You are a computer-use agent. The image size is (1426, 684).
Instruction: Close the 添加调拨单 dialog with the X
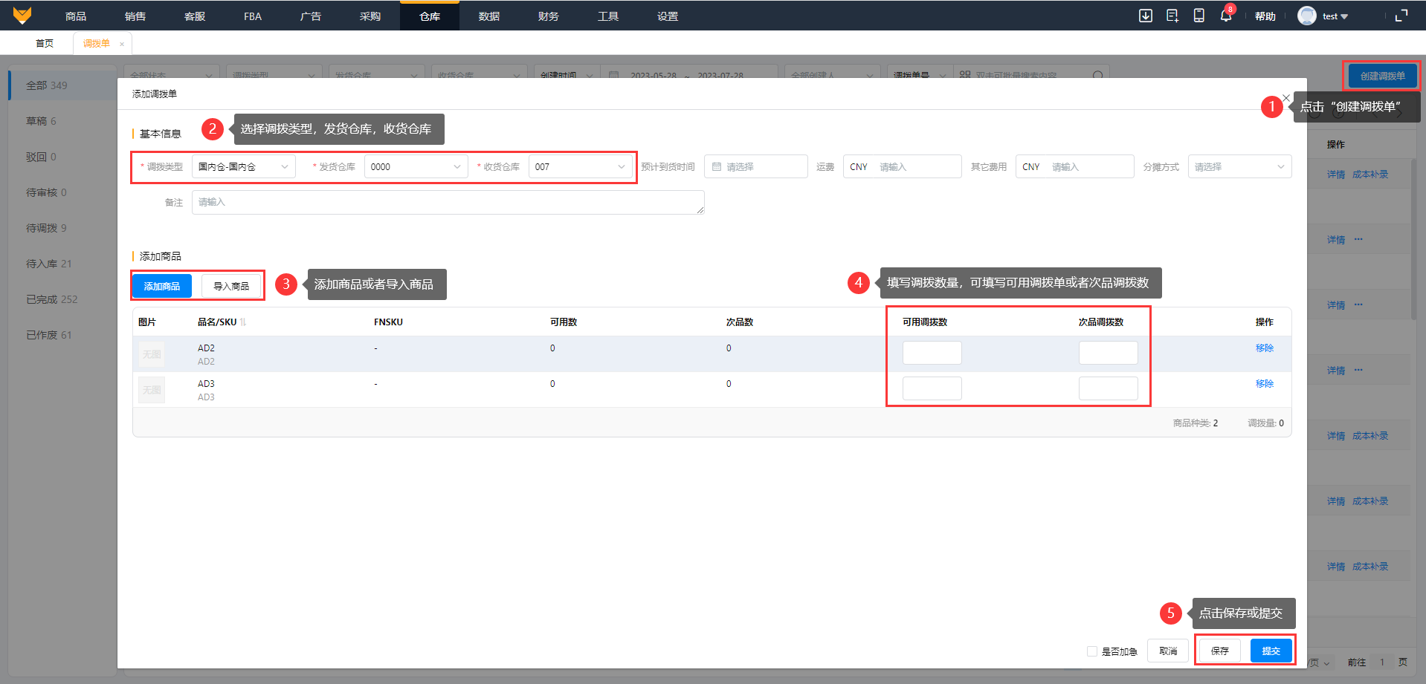coord(1286,97)
